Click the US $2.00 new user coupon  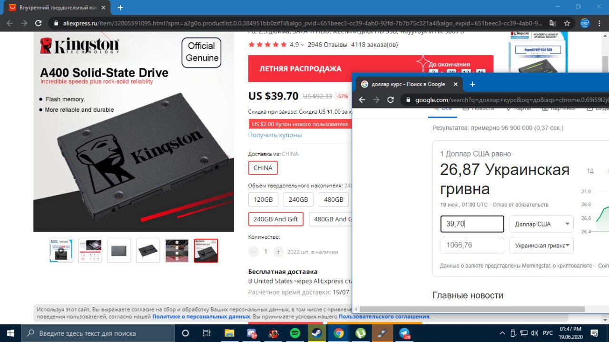pos(300,124)
